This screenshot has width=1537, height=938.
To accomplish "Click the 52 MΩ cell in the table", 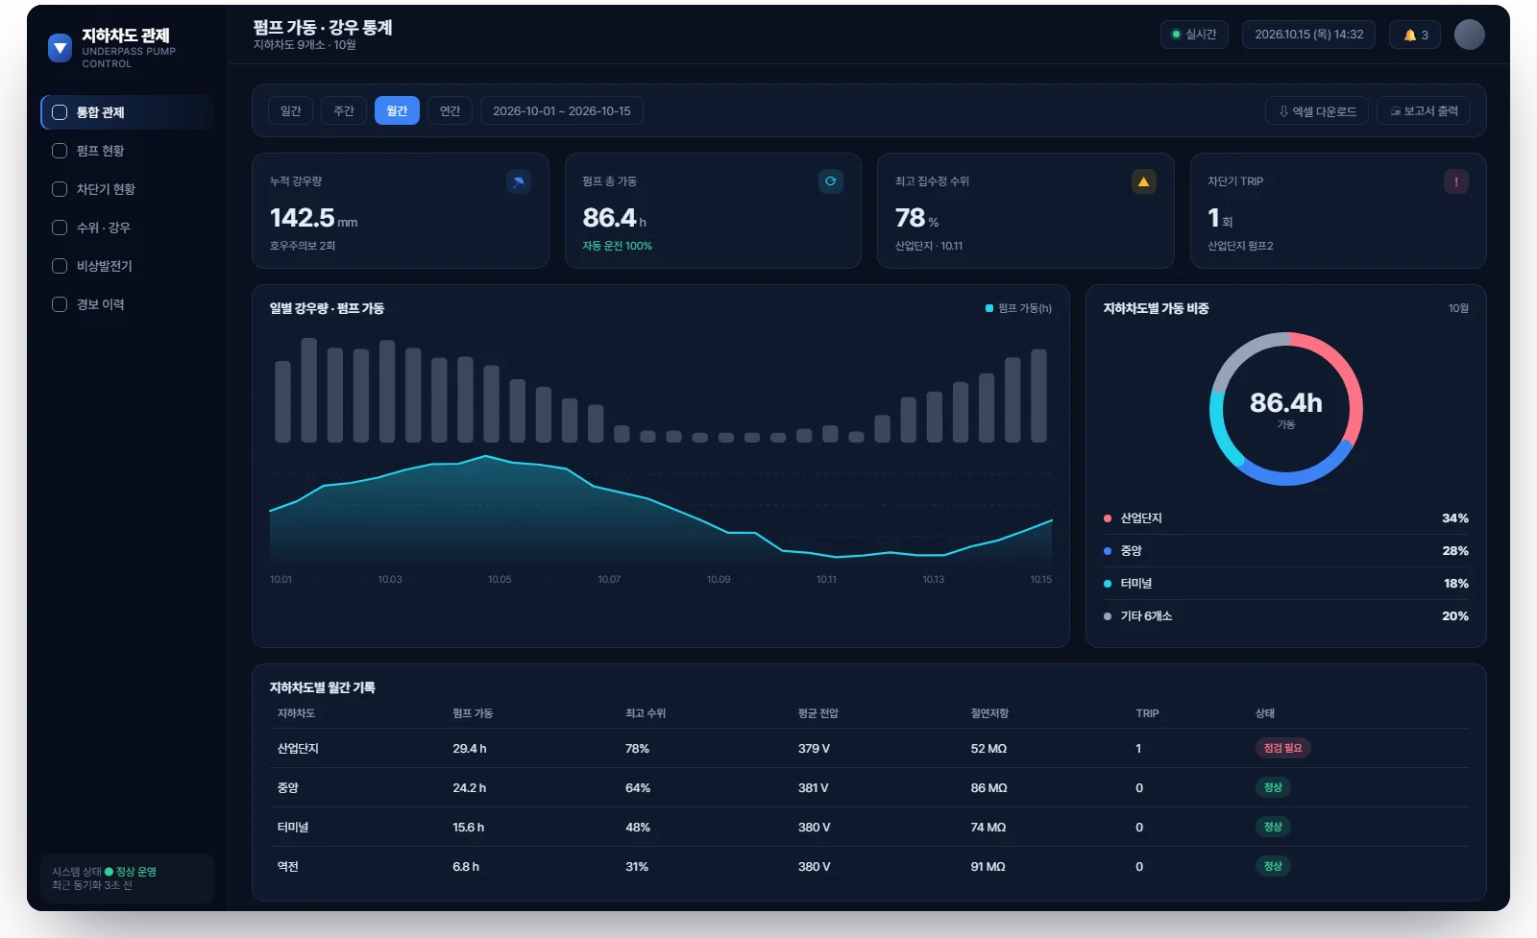I will [988, 749].
